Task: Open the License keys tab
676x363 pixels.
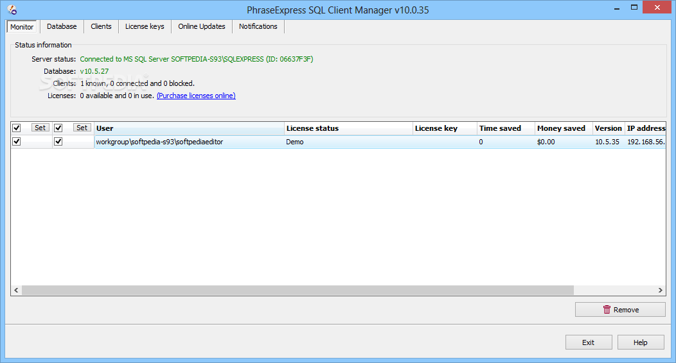Action: [145, 26]
